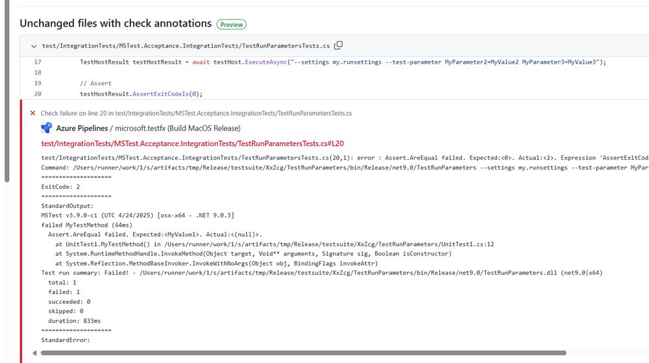Click the 'microsoft.testfx (Build MacOS Release)' text

[178, 129]
